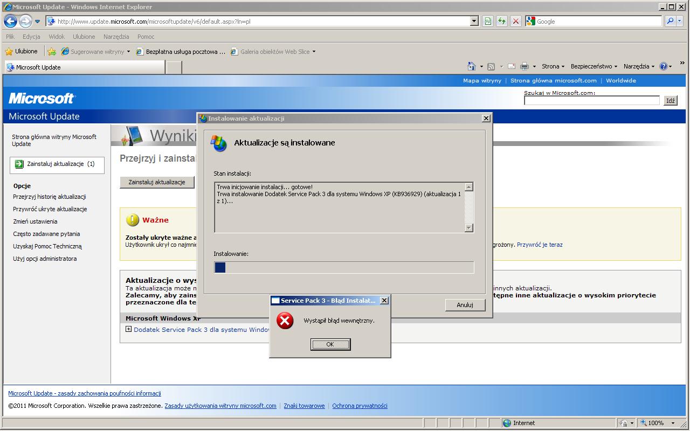Screen dimensions: 690x431
Task: Click the Przywróć je teraz link
Action: tap(540, 245)
